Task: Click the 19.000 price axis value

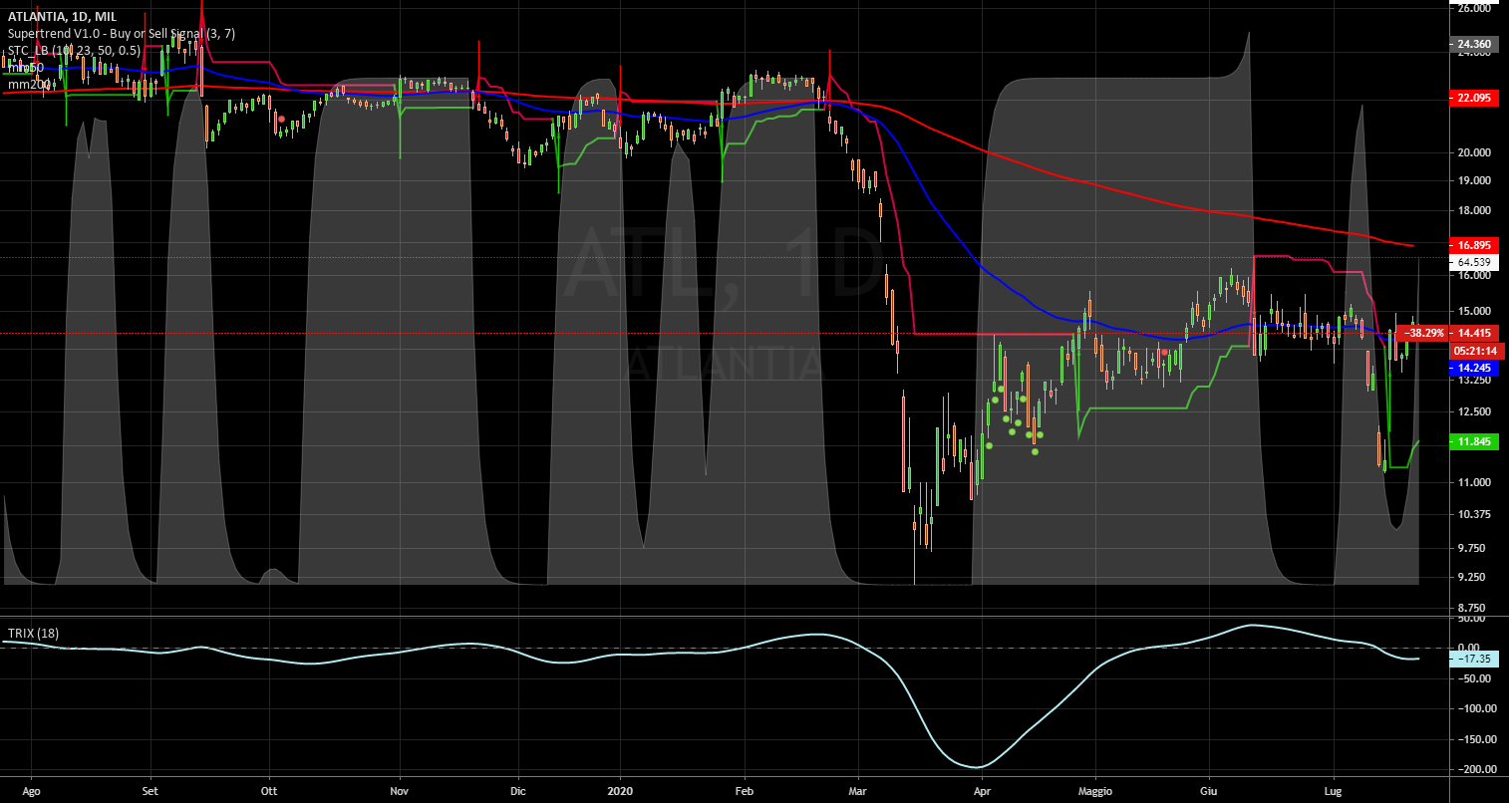Action: click(1474, 180)
